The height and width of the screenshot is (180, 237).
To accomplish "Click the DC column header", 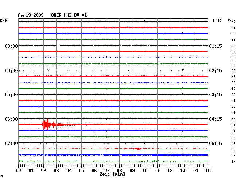I will tap(230, 20).
